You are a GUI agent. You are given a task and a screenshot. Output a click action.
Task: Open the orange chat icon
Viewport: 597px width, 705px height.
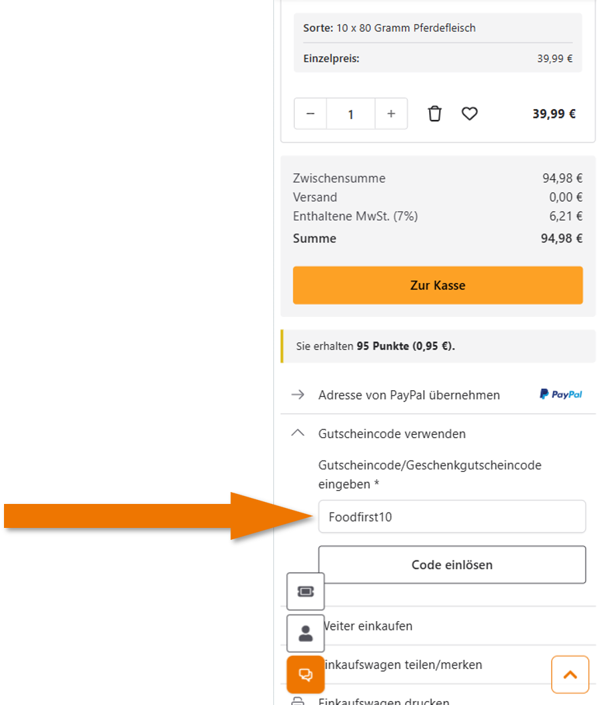306,674
